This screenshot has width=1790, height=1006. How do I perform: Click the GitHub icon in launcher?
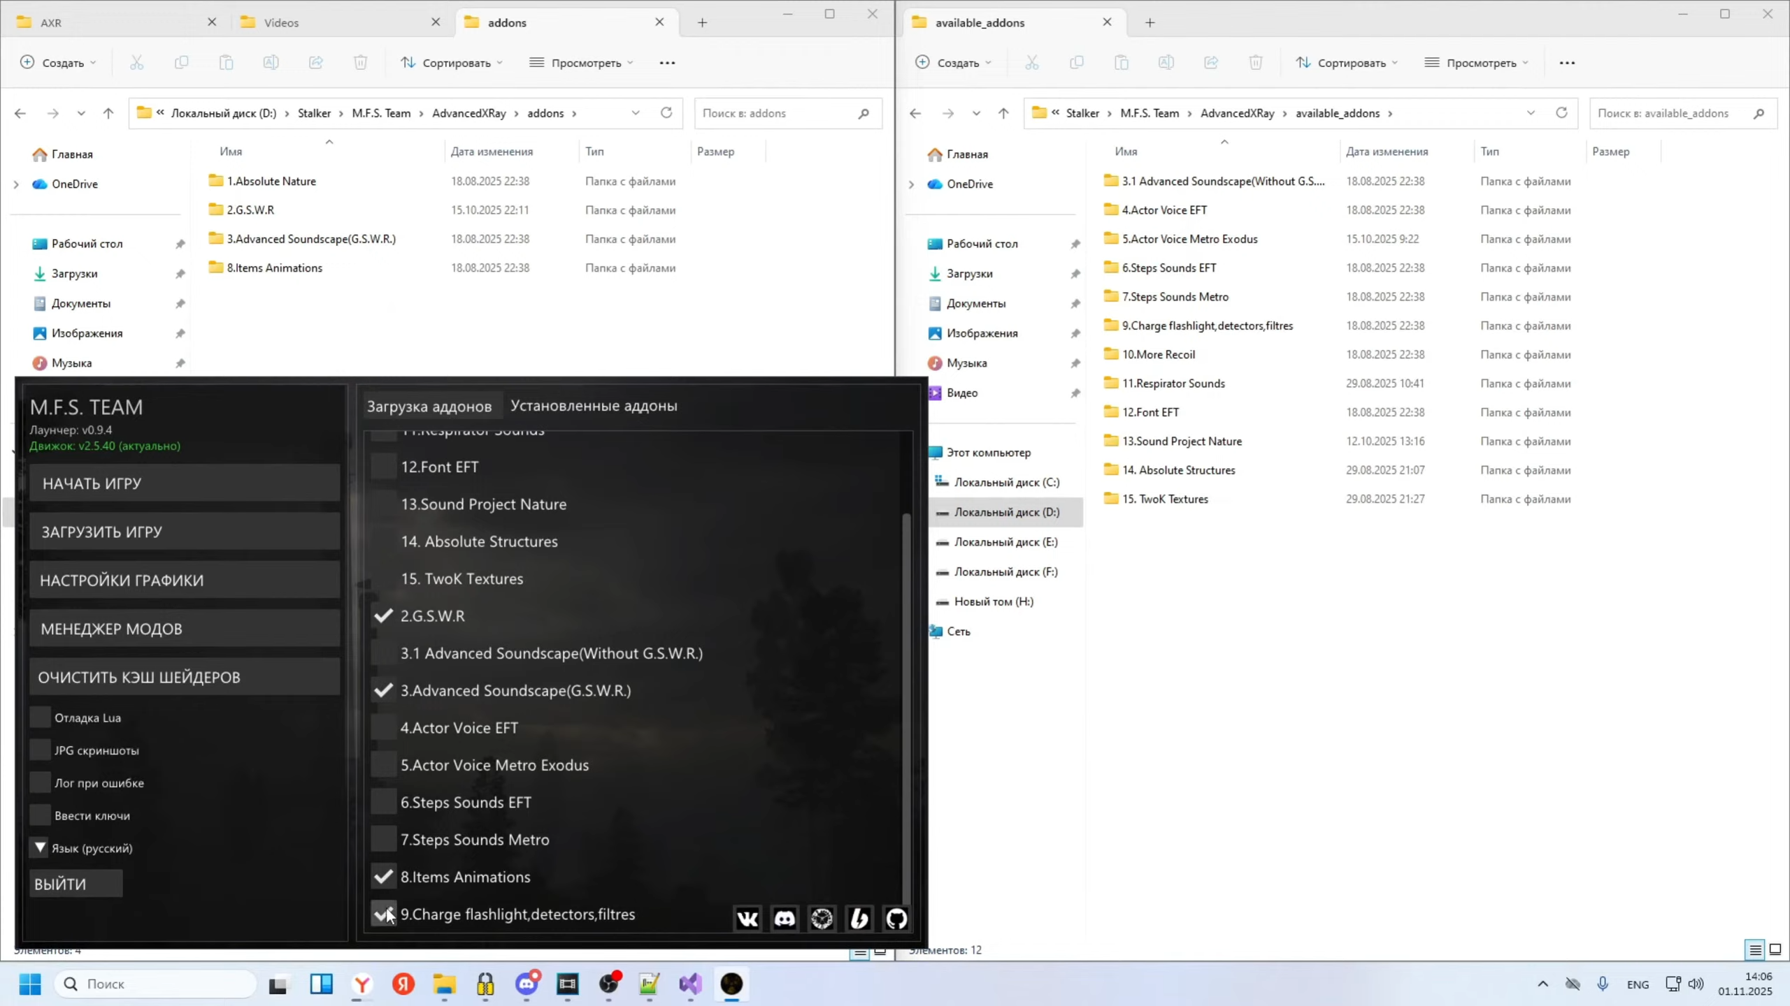(x=896, y=918)
